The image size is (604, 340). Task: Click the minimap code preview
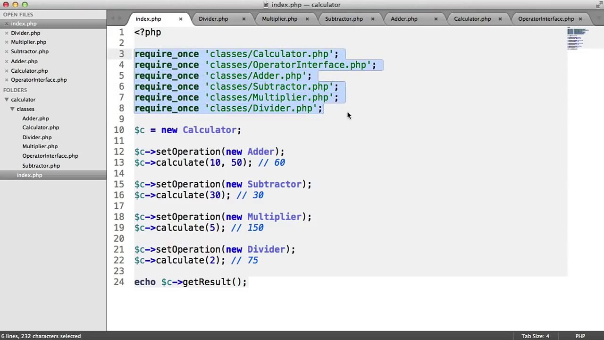pyautogui.click(x=579, y=38)
